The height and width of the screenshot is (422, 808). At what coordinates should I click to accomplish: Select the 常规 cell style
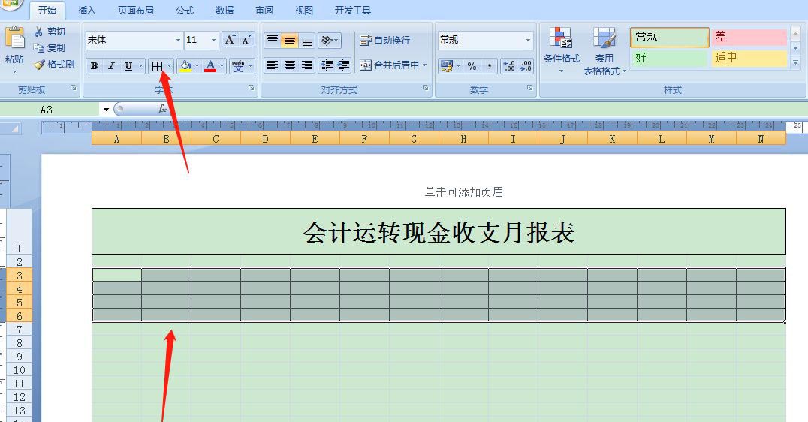[x=669, y=37]
